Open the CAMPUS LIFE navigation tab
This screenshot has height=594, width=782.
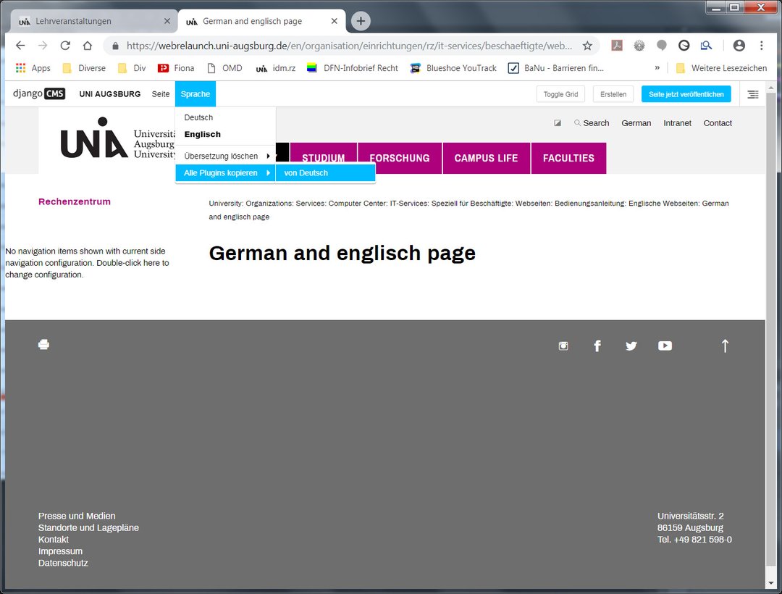(x=487, y=158)
